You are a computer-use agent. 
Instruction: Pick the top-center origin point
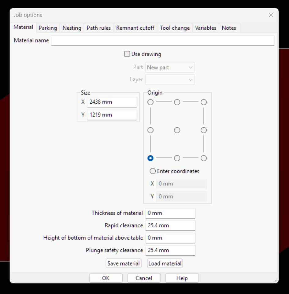click(x=177, y=102)
